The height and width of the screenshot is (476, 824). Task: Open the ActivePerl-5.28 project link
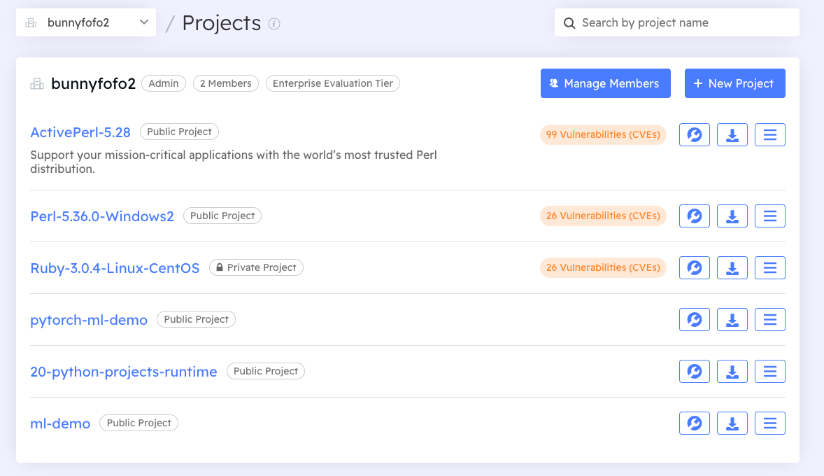coord(80,132)
